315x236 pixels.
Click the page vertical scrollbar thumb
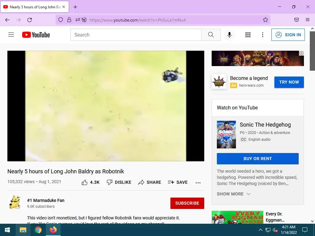[312, 51]
